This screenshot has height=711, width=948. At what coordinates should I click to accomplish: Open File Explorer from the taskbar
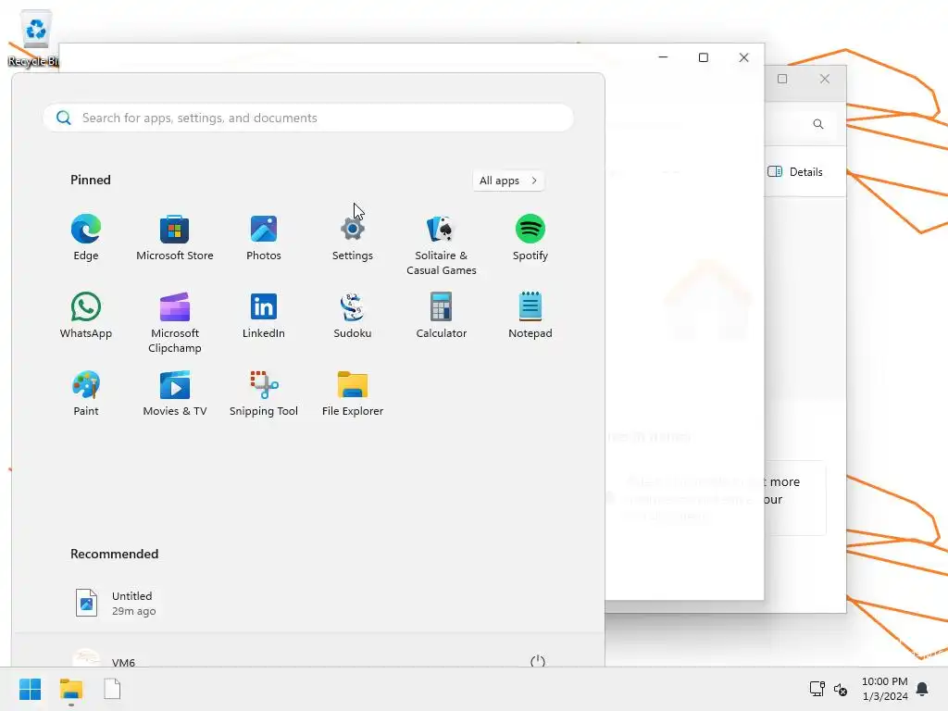pyautogui.click(x=70, y=689)
